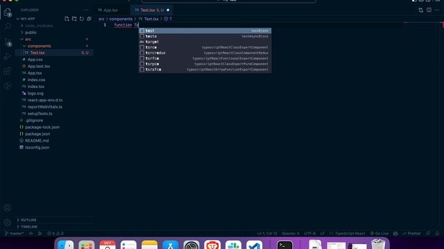Open editor More Actions ellipsis
Screen dimensions: 444x249
(x=437, y=10)
